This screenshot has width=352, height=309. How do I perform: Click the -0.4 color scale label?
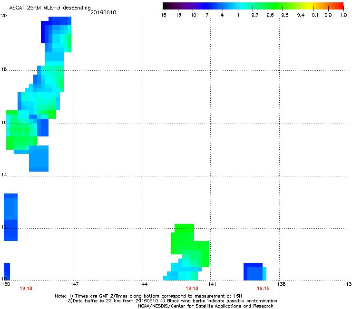pyautogui.click(x=299, y=15)
